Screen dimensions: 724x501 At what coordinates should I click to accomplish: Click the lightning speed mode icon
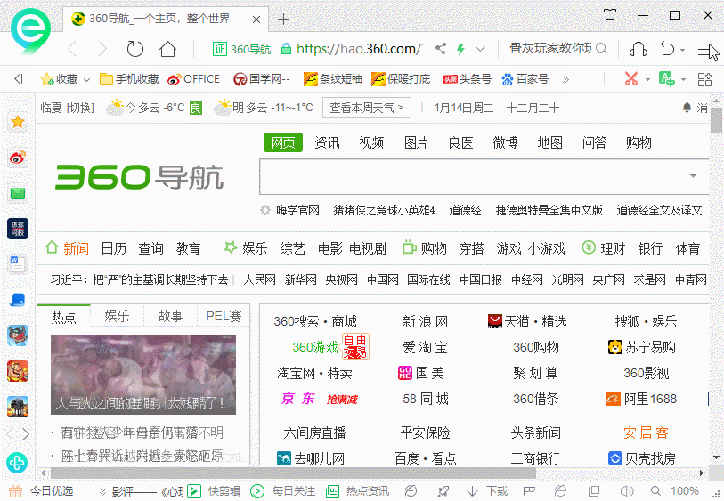click(460, 48)
